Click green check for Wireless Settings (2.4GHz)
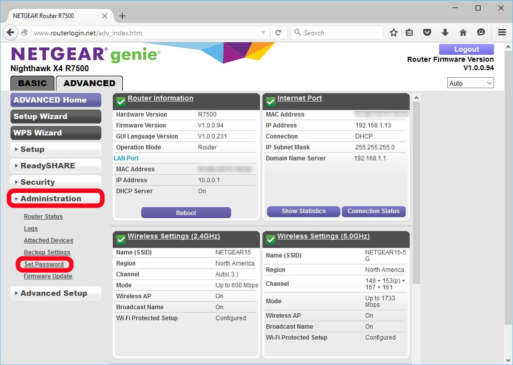This screenshot has width=513, height=365. point(121,239)
